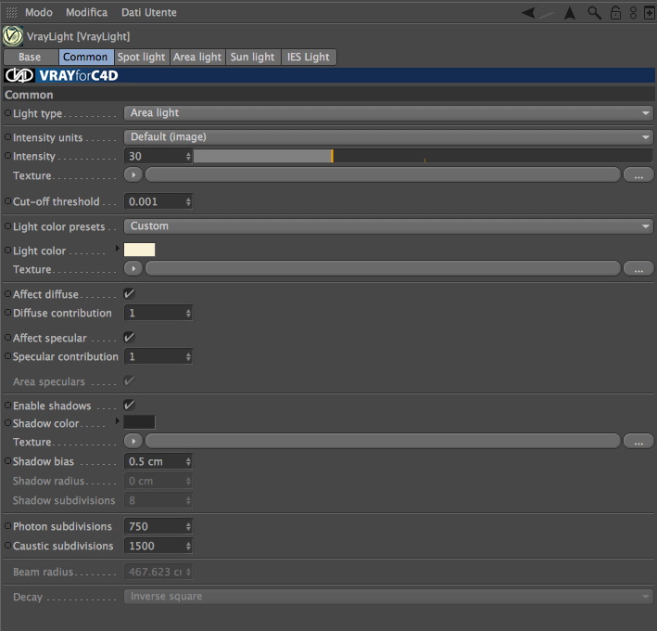The height and width of the screenshot is (631, 657).
Task: Expand the Light color disclosure triangle
Action: coord(118,249)
